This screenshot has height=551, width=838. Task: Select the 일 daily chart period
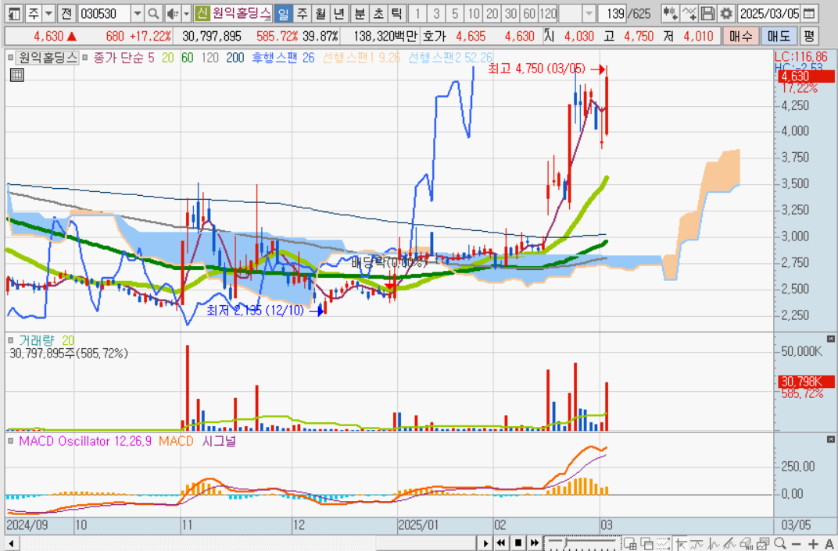[283, 13]
